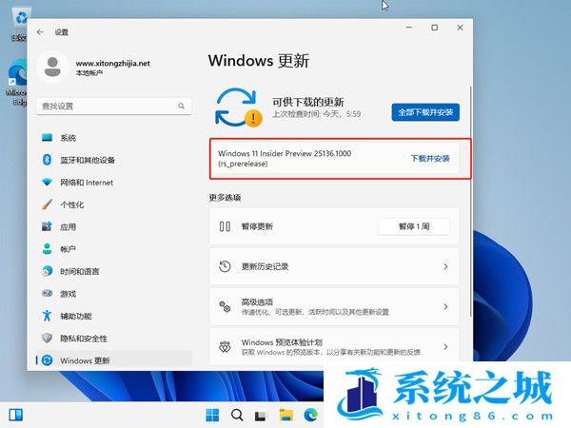Open the 网络和 Internet Wi-Fi icon

[47, 182]
